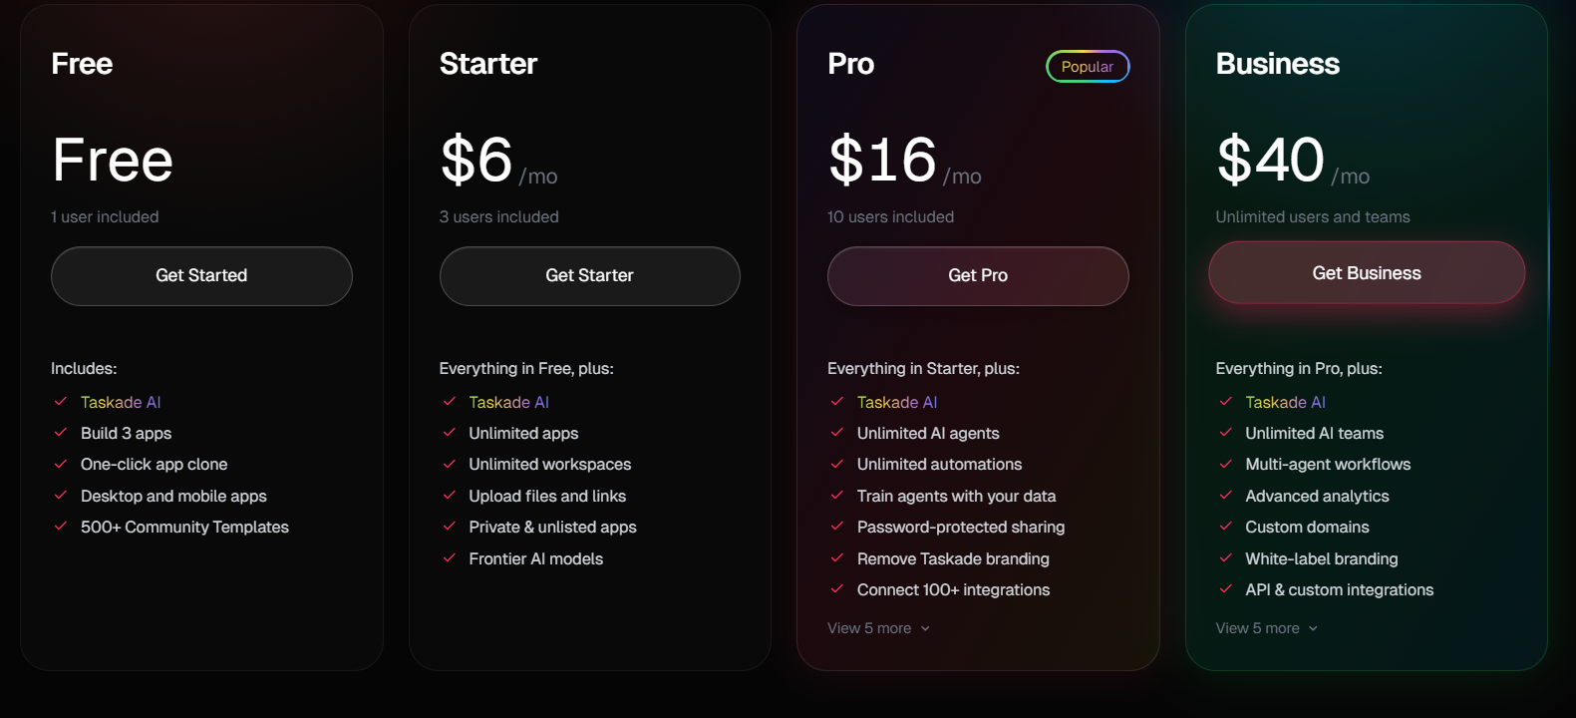This screenshot has height=718, width=1576.
Task: Expand View 5 more in Pro plan
Action: point(869,628)
